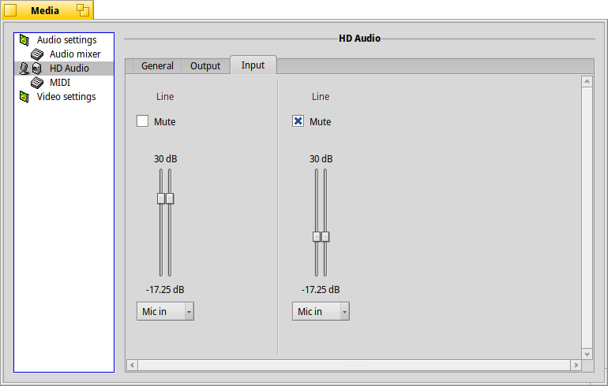Open the second Mic in dropdown
This screenshot has width=608, height=386.
click(x=321, y=311)
